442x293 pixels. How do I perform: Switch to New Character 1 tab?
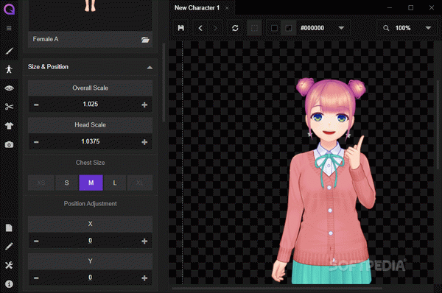coord(197,8)
